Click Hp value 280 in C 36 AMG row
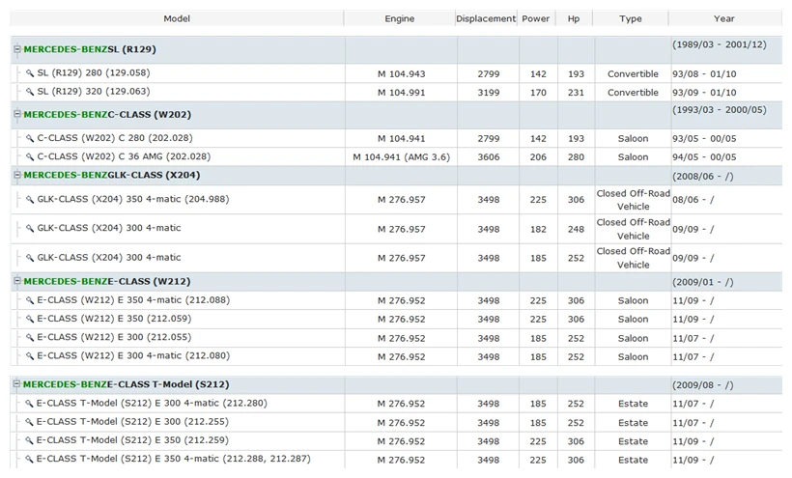The width and height of the screenshot is (792, 478). coord(576,157)
